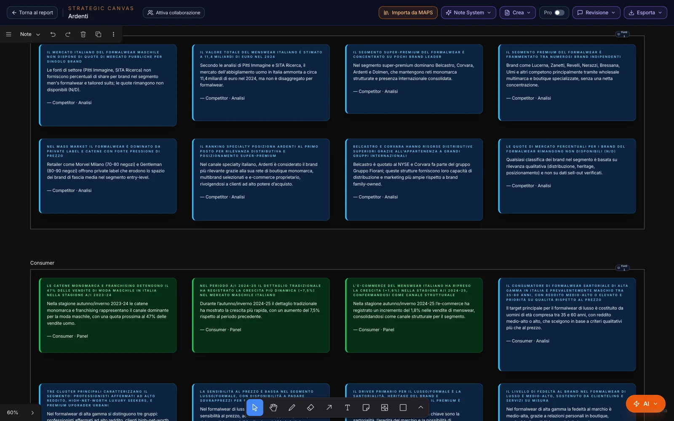Select the green card about e-commerce menswear

click(x=414, y=315)
